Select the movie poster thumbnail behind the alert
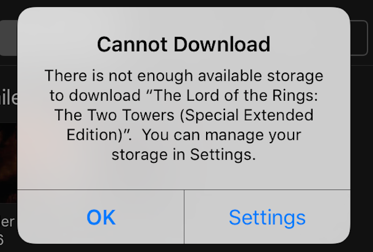373x252 pixels. (9, 163)
